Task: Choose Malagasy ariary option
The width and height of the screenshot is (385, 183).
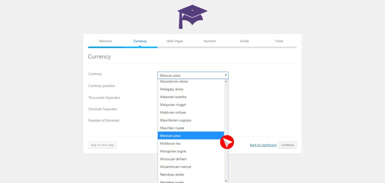Action: pyautogui.click(x=172, y=89)
